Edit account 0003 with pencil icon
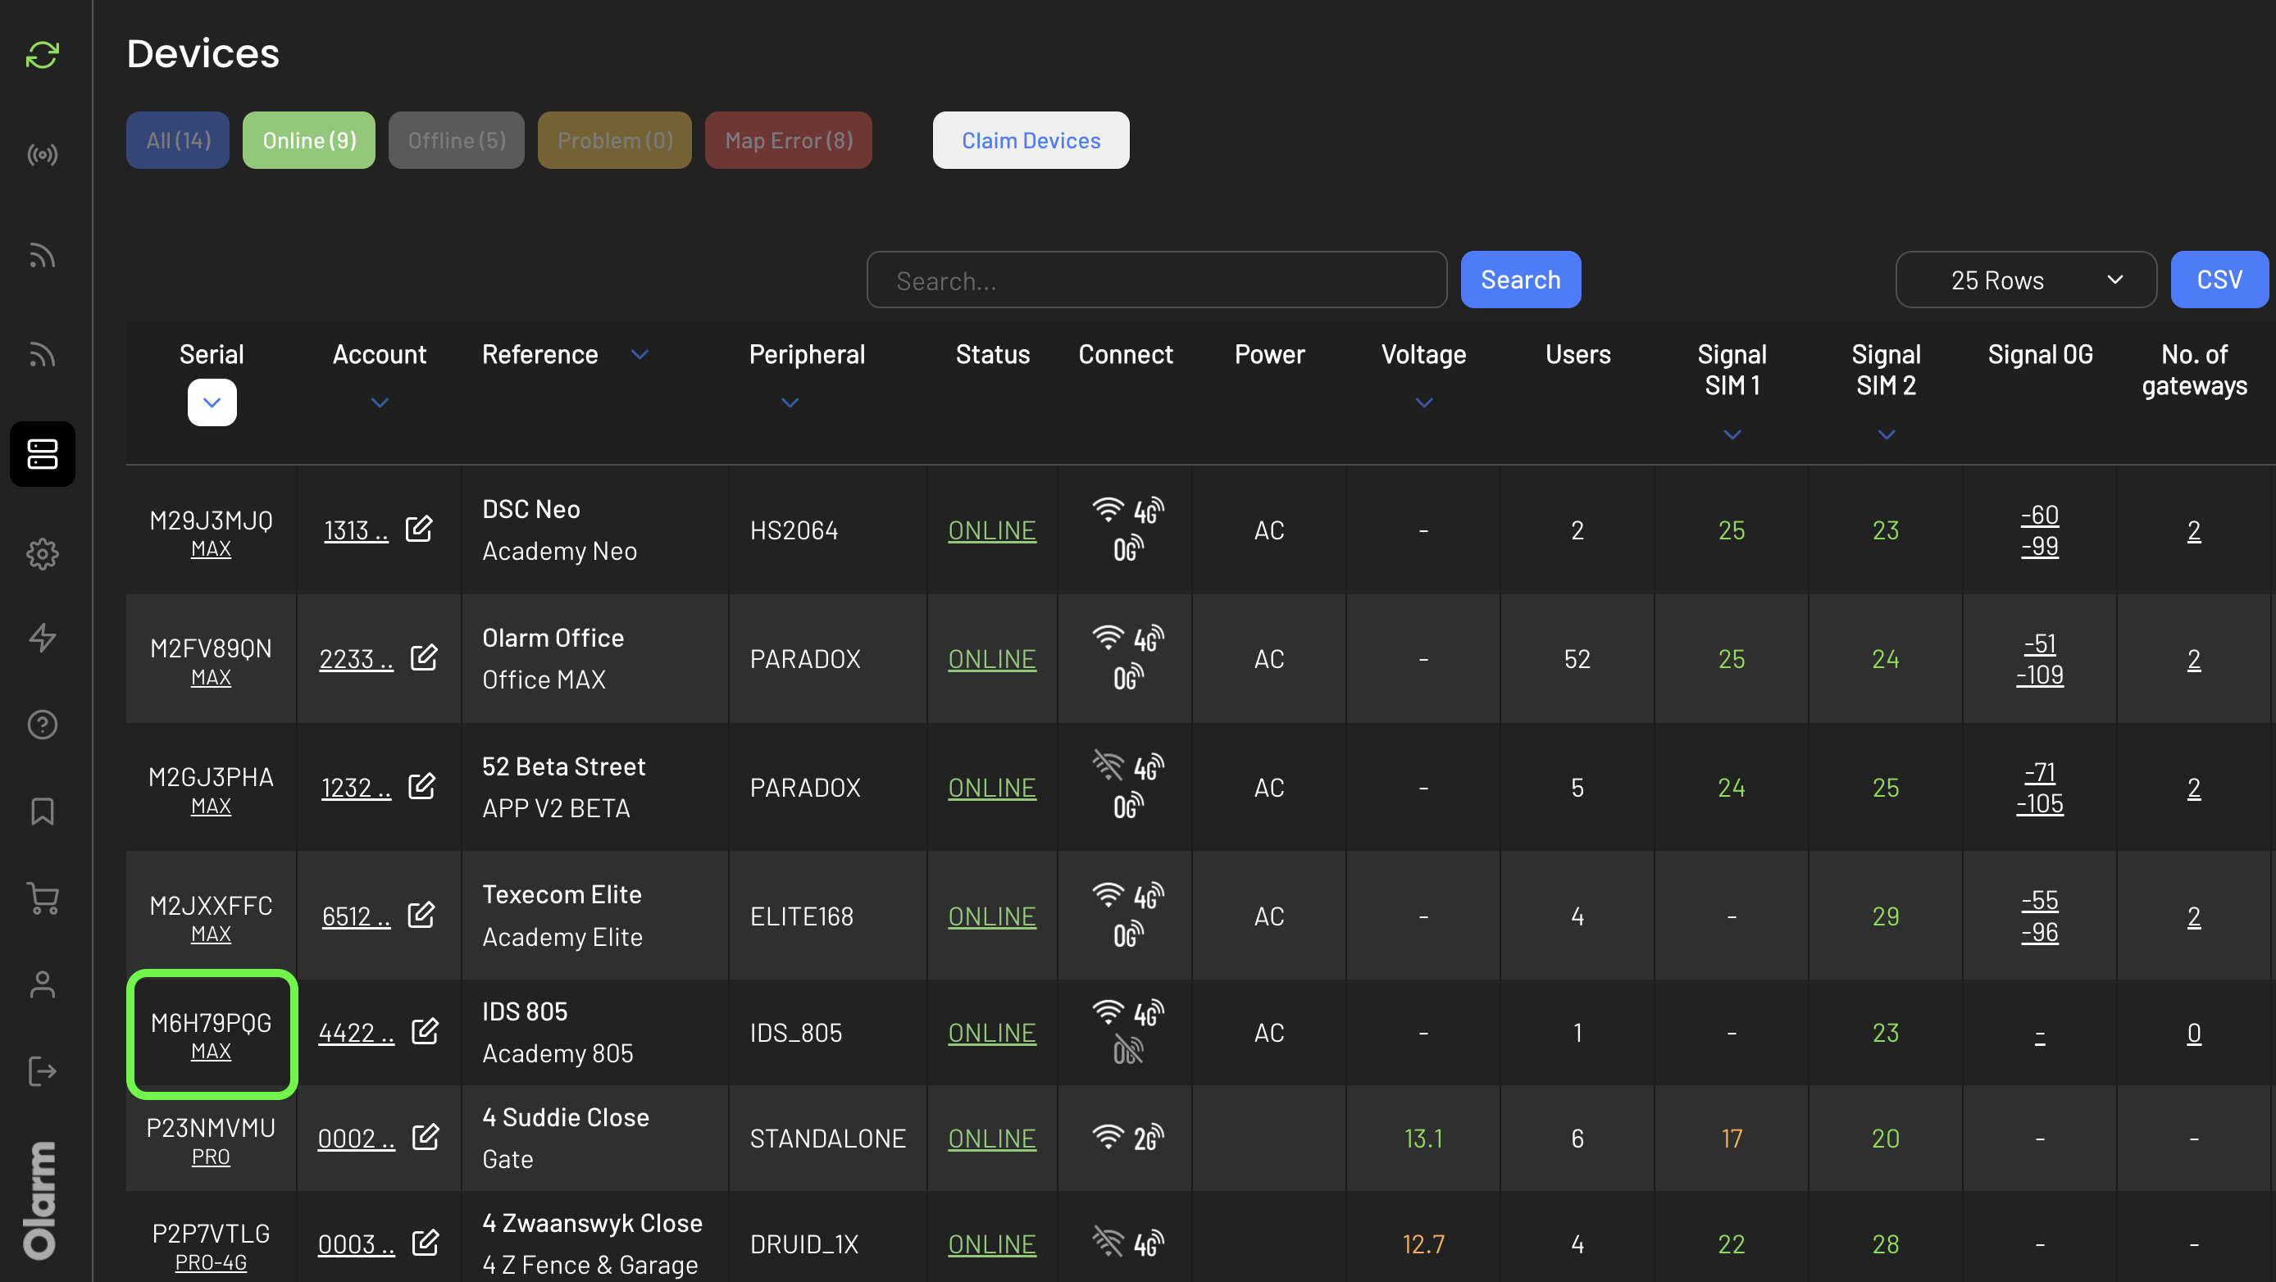 coord(425,1242)
